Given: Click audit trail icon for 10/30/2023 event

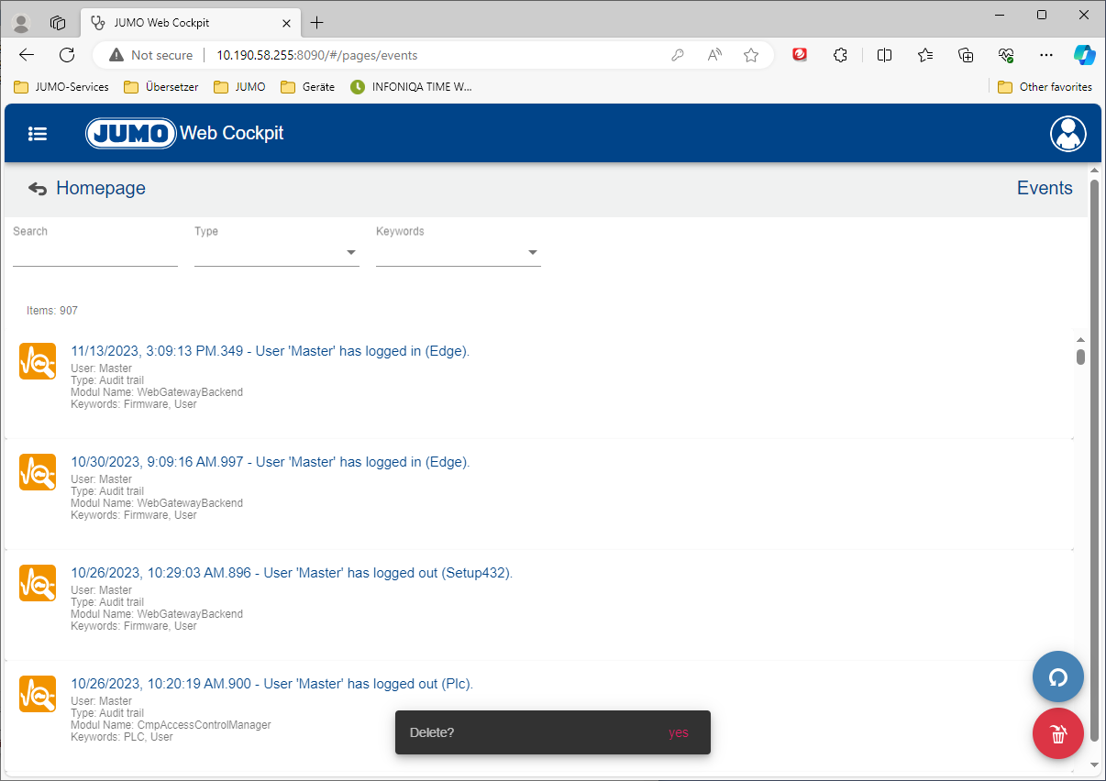Looking at the screenshot, I should tap(38, 472).
